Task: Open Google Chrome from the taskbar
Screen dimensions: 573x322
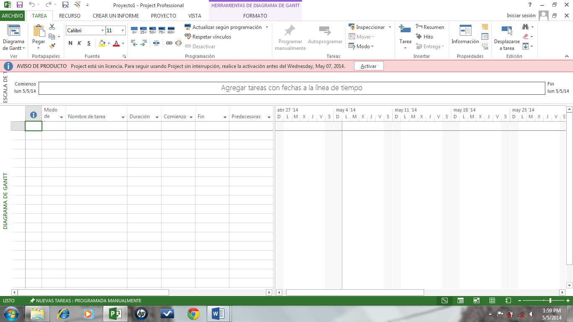Action: (193, 314)
